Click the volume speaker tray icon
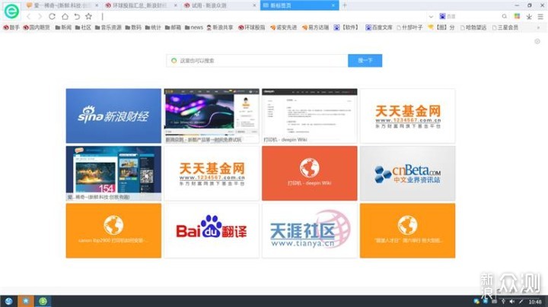The image size is (548, 307). pos(512,302)
